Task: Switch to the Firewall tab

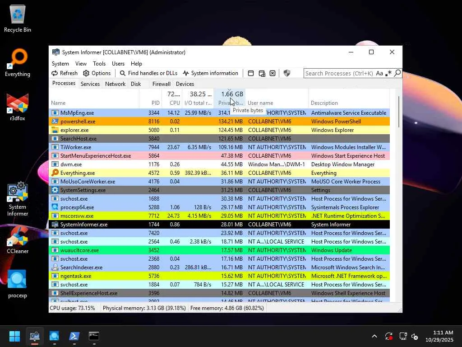Action: coord(161,84)
